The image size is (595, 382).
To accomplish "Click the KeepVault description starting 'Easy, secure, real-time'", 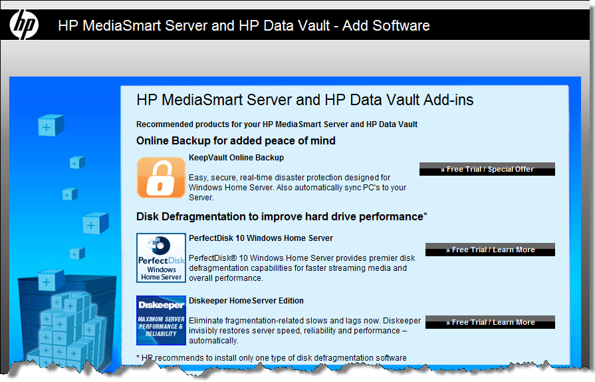I will pyautogui.click(x=298, y=188).
